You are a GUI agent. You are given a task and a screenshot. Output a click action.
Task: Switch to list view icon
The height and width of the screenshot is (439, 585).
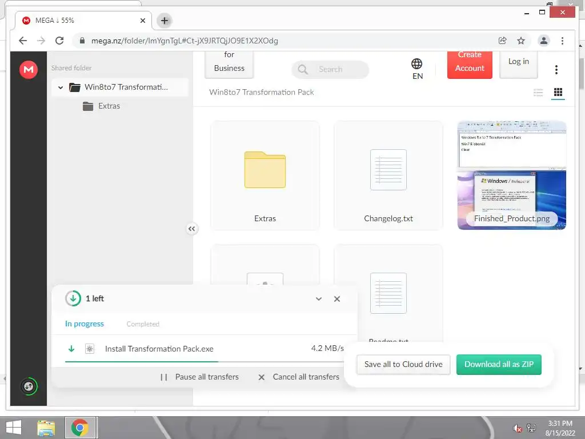(538, 92)
